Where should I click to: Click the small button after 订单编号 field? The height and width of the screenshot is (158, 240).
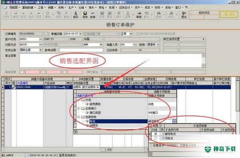(46, 34)
